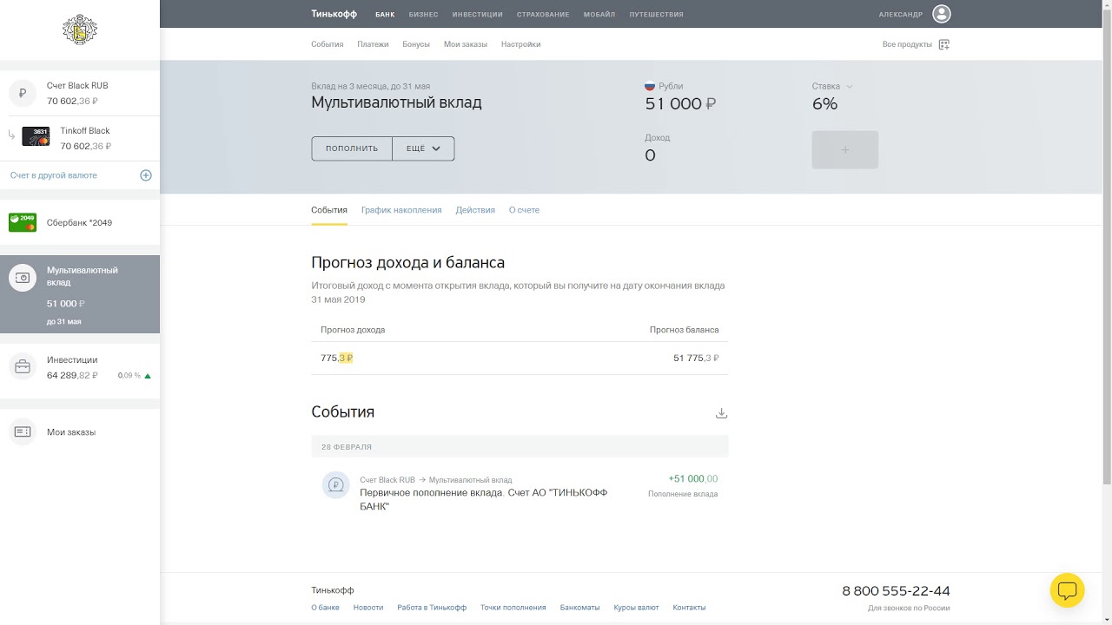Open the О счете tab

click(524, 210)
